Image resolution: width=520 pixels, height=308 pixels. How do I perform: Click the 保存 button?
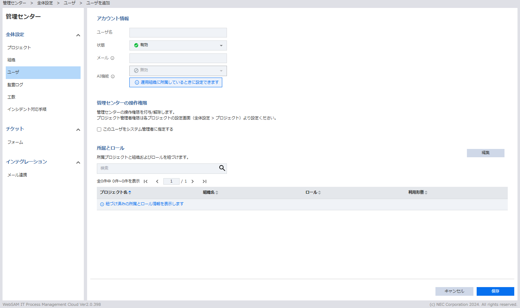495,291
